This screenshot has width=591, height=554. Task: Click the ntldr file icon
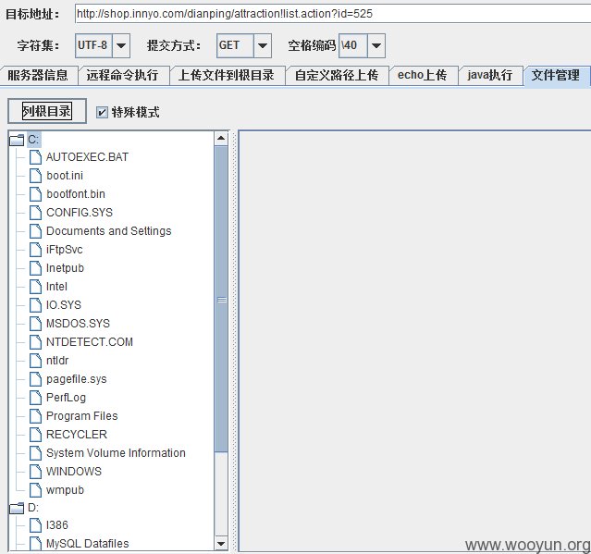tap(35, 360)
